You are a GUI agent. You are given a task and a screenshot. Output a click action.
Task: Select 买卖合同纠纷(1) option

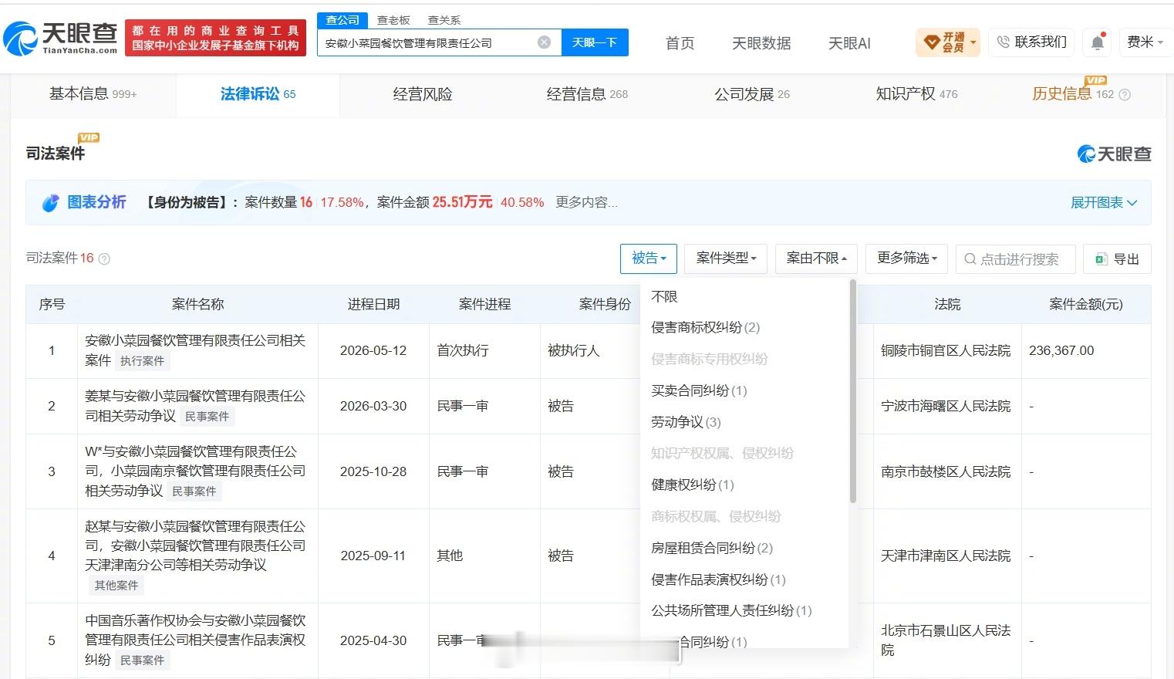tap(699, 390)
